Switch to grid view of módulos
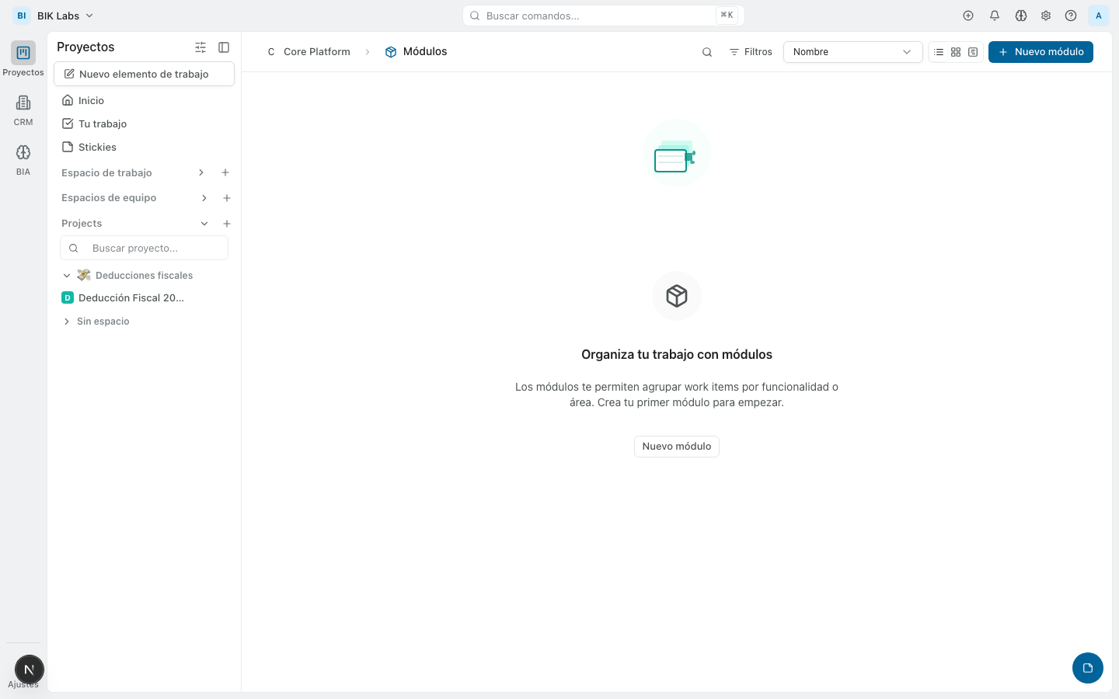Viewport: 1119px width, 699px height. pyautogui.click(x=955, y=52)
